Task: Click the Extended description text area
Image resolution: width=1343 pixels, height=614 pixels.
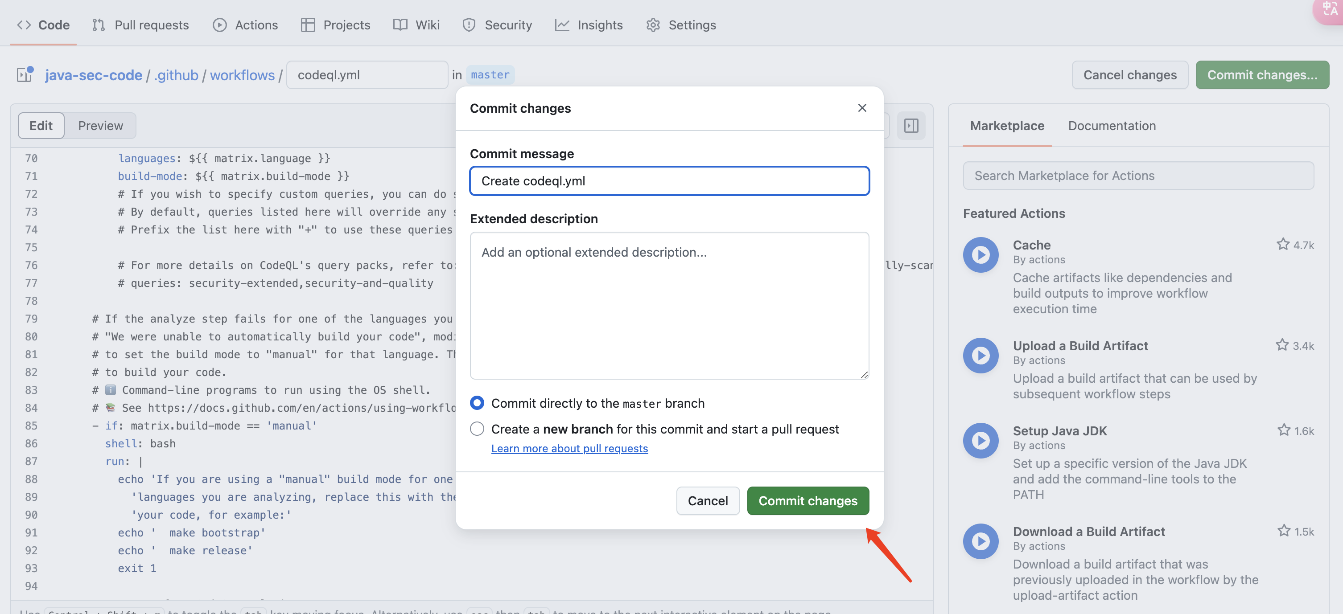Action: pyautogui.click(x=669, y=306)
